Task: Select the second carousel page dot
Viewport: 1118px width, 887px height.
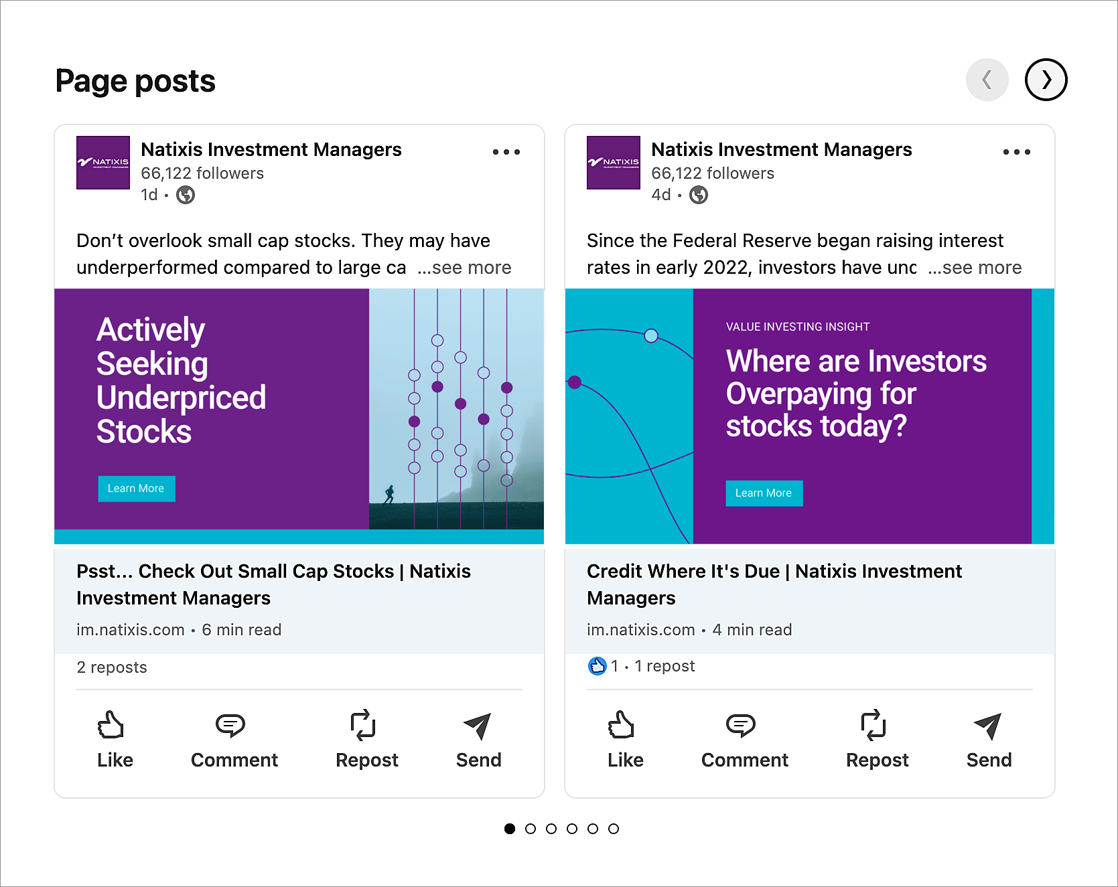Action: pyautogui.click(x=531, y=829)
